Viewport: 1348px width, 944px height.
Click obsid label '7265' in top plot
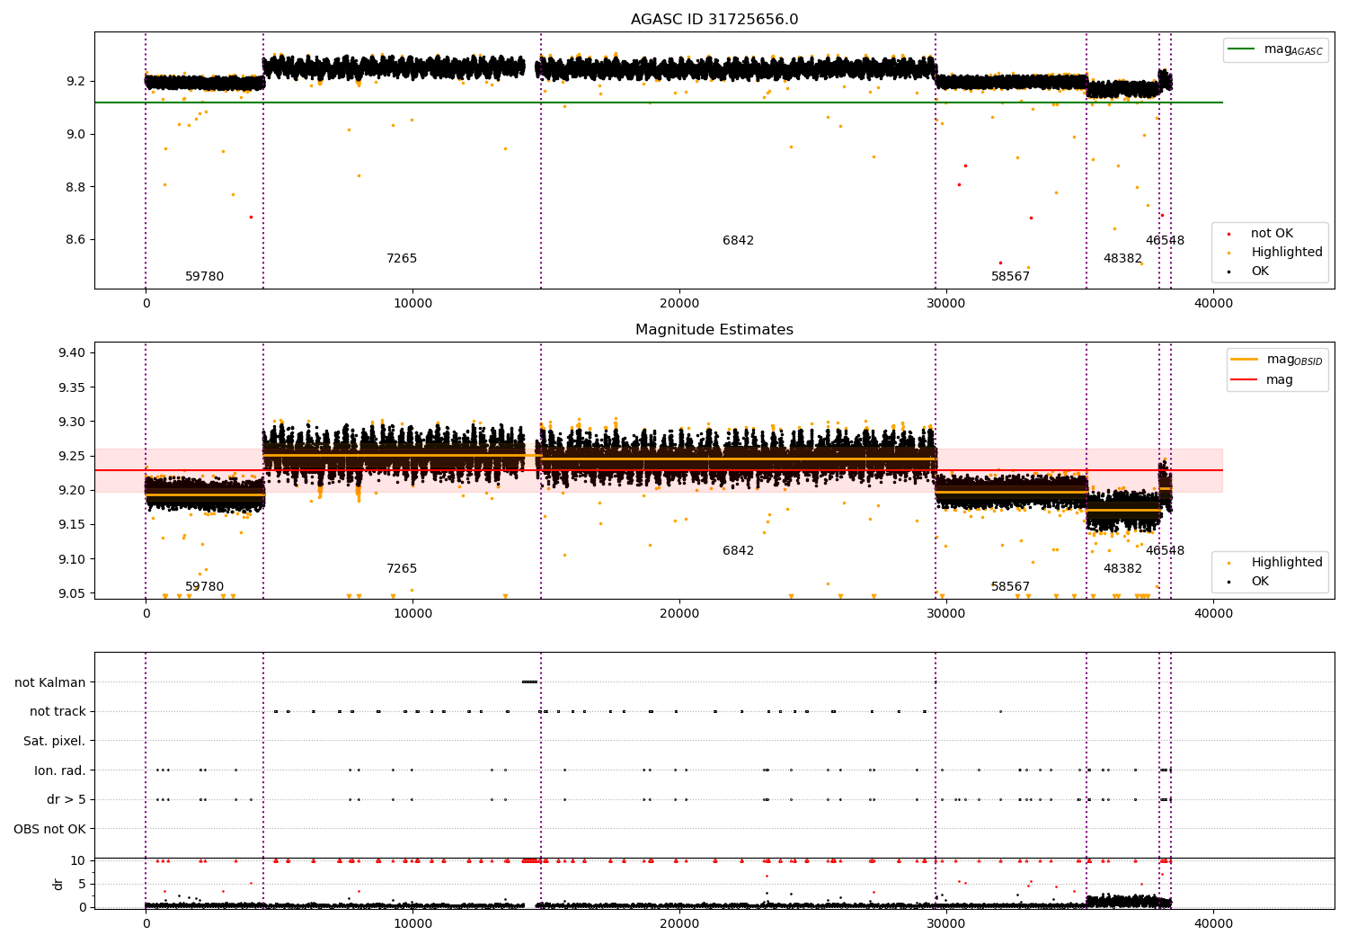[x=402, y=259]
